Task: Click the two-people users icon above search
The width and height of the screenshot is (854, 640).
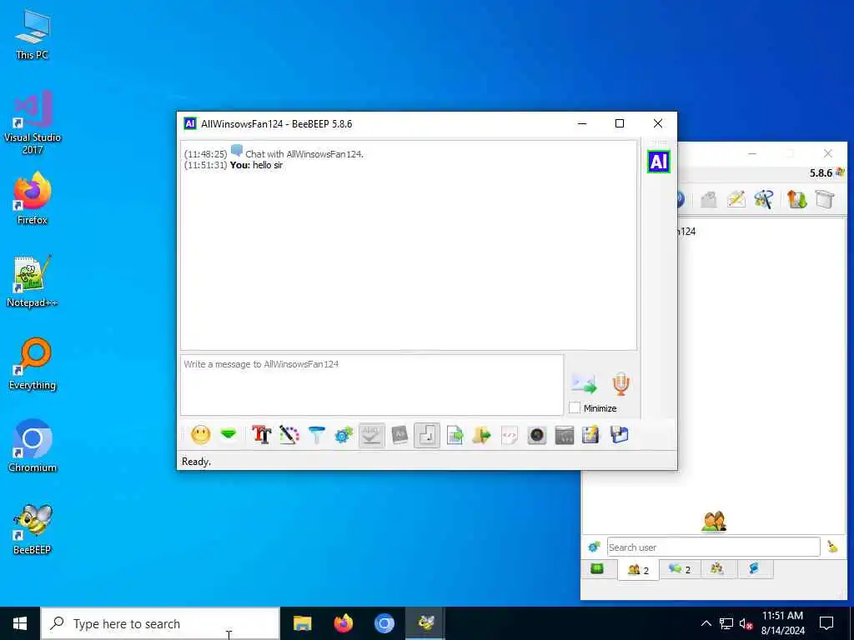Action: point(714,522)
